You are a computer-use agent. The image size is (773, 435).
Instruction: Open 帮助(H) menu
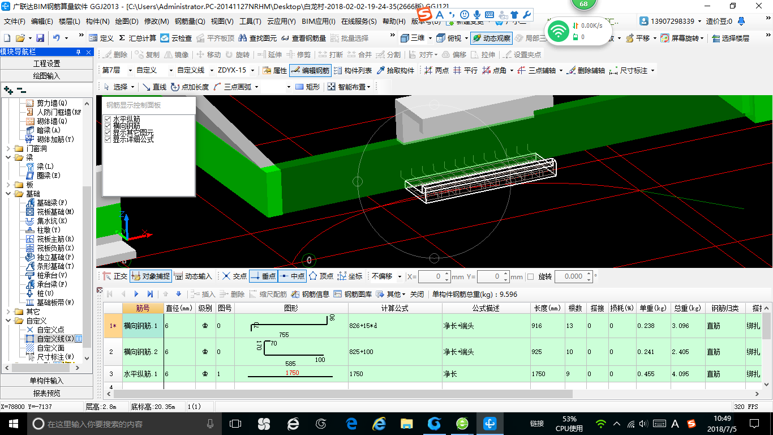394,22
